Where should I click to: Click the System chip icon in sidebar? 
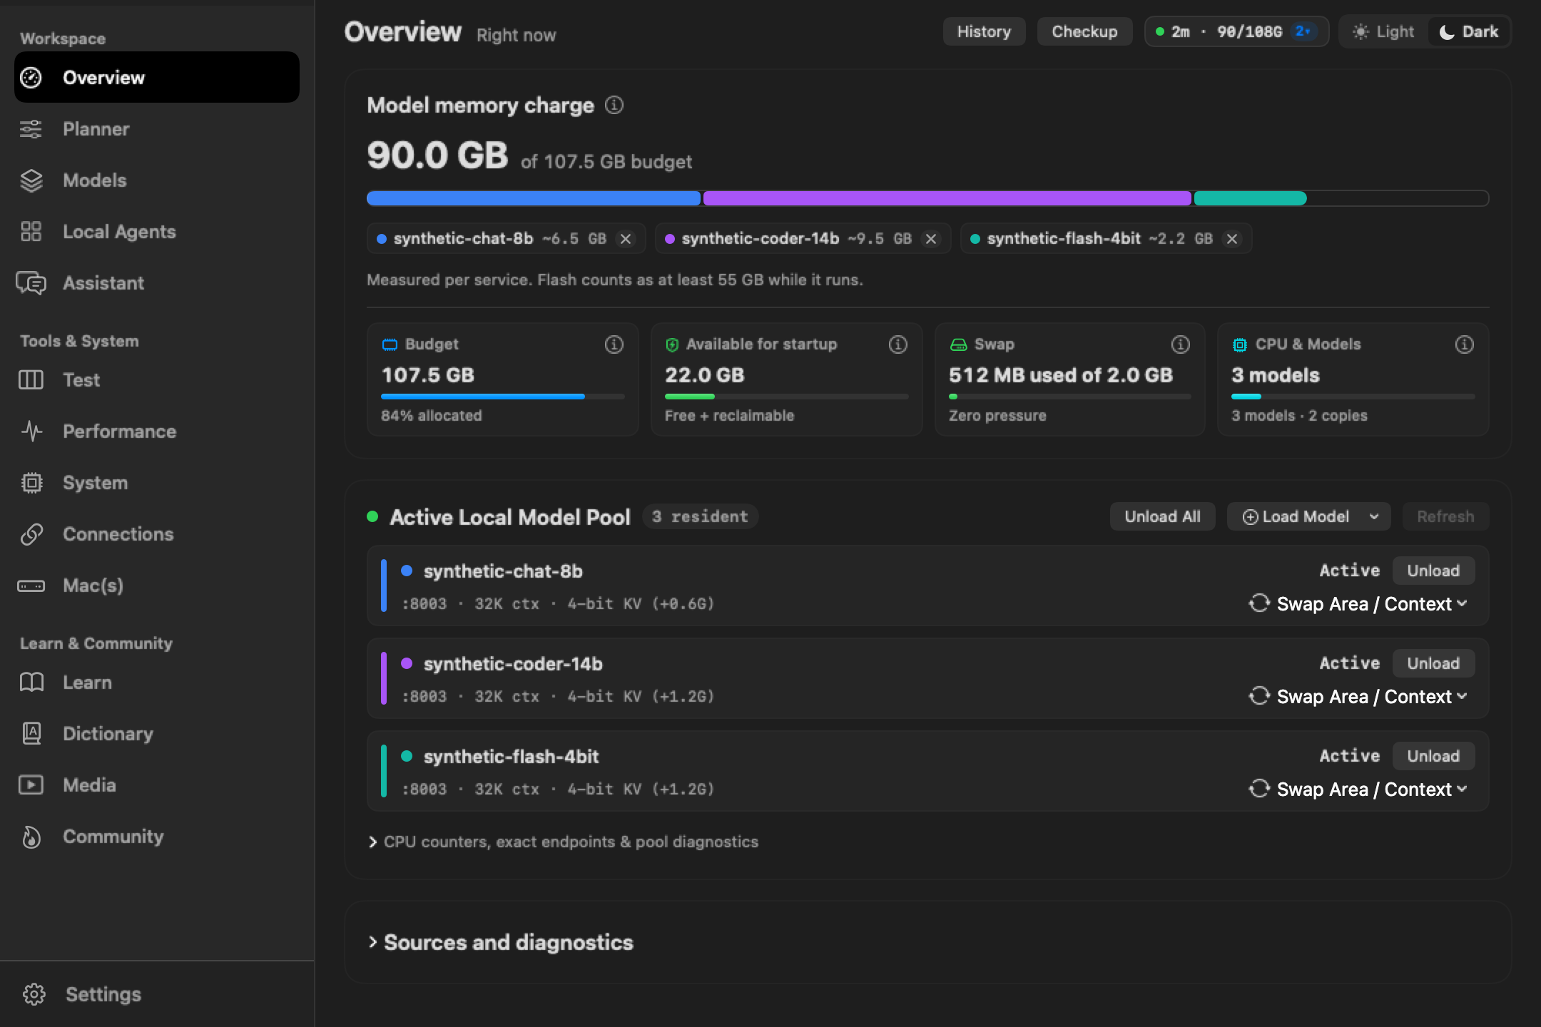(x=31, y=483)
